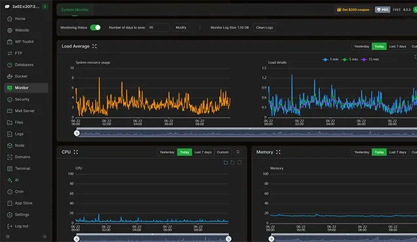Click the CPU range slider left handle

(77, 239)
